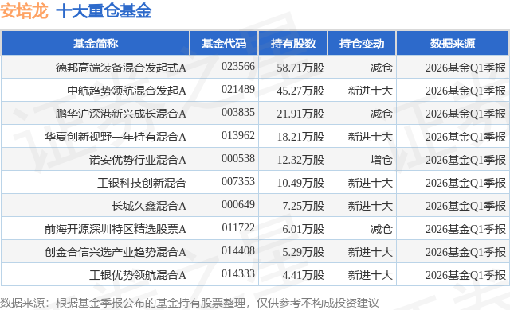Click 华夏创新视野一年持有混合A fund name
The width and height of the screenshot is (510, 310).
click(116, 137)
